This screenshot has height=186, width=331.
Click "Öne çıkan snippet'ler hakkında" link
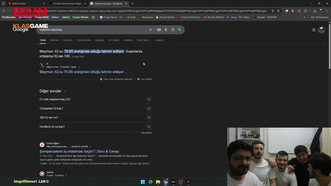118,79
